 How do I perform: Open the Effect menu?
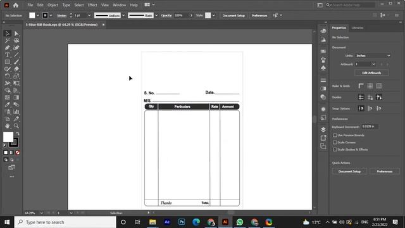click(92, 5)
